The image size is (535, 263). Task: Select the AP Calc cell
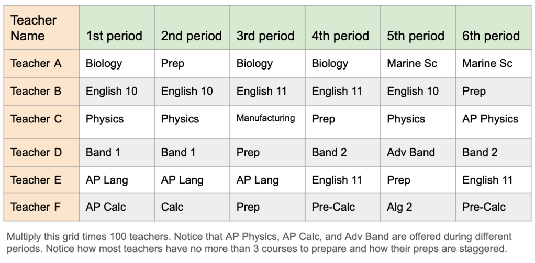(x=106, y=207)
